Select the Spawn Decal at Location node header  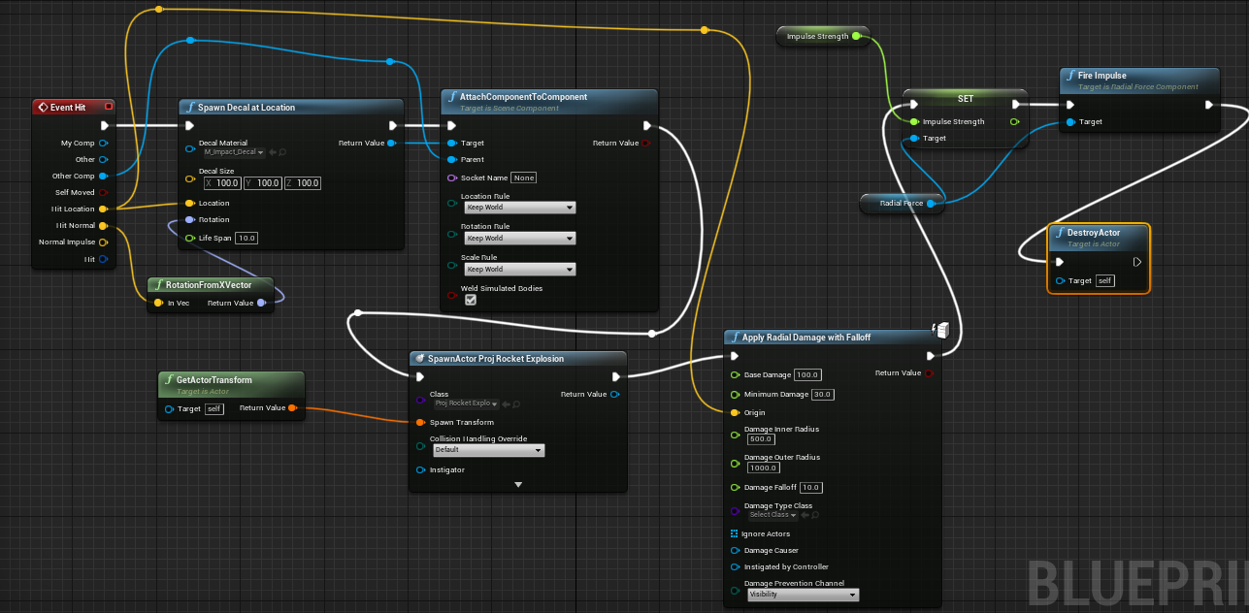click(x=291, y=107)
